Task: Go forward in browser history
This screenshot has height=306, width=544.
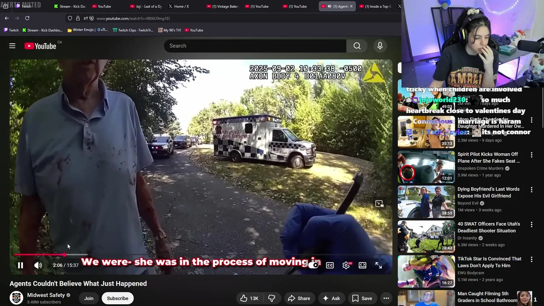Action: pyautogui.click(x=17, y=18)
